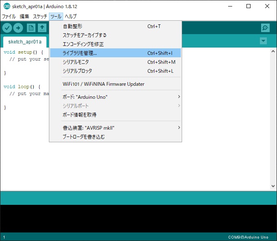Screen dimensions: 277x241
Task: Open the tab options dropdown arrow
Action: click(x=263, y=41)
